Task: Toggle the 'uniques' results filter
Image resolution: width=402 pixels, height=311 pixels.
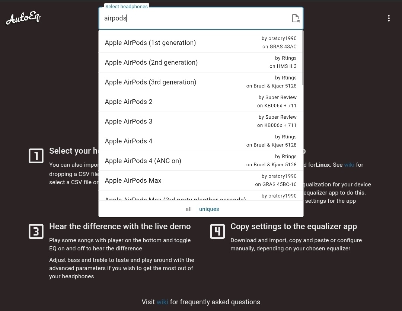Action: pyautogui.click(x=209, y=209)
